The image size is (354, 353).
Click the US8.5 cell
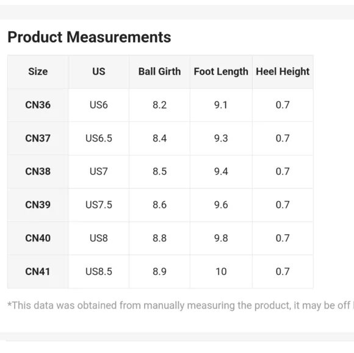click(x=99, y=271)
